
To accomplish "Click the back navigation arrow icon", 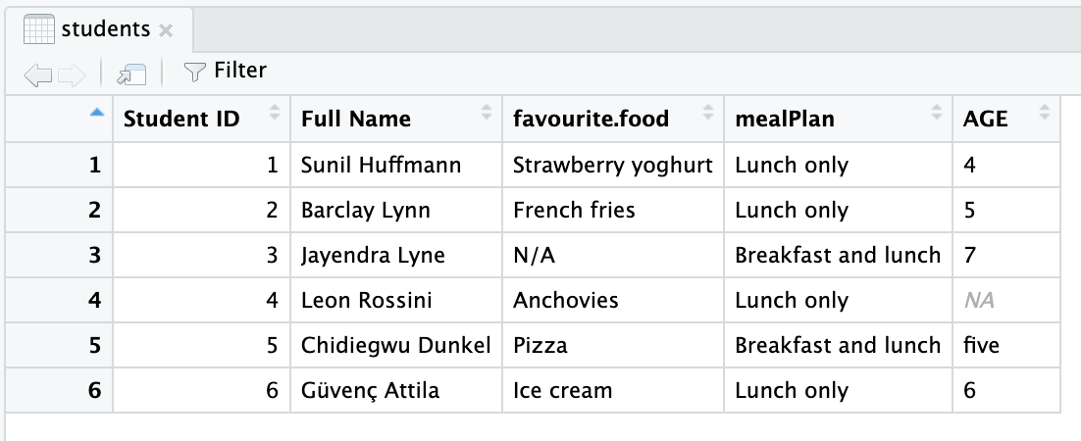I will pyautogui.click(x=37, y=73).
